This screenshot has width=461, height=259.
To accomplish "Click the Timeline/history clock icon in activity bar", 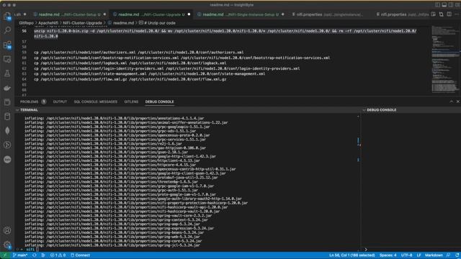I will [x=7, y=145].
